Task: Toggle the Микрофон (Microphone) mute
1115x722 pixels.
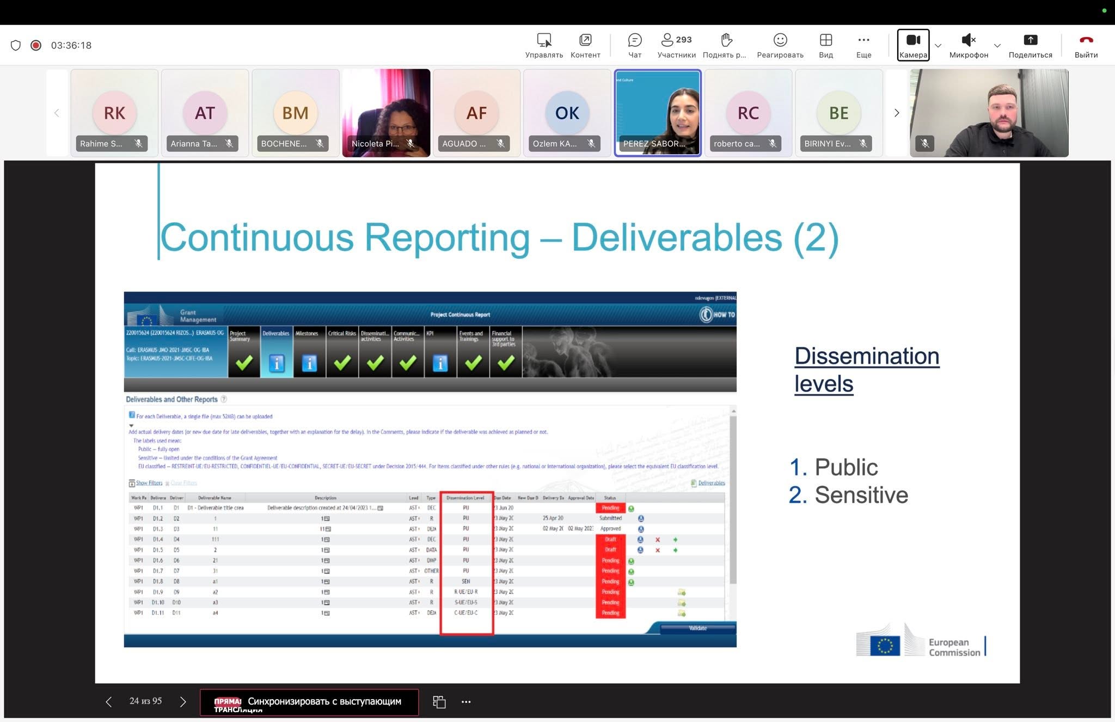Action: pos(969,45)
